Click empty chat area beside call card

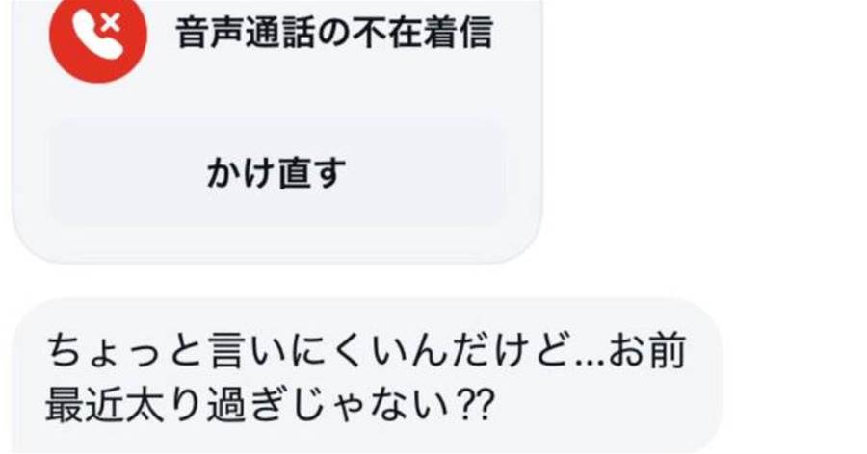(702, 133)
